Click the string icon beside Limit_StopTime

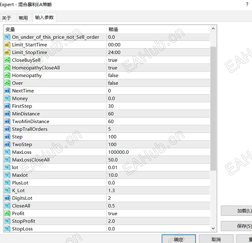pyautogui.click(x=7, y=52)
